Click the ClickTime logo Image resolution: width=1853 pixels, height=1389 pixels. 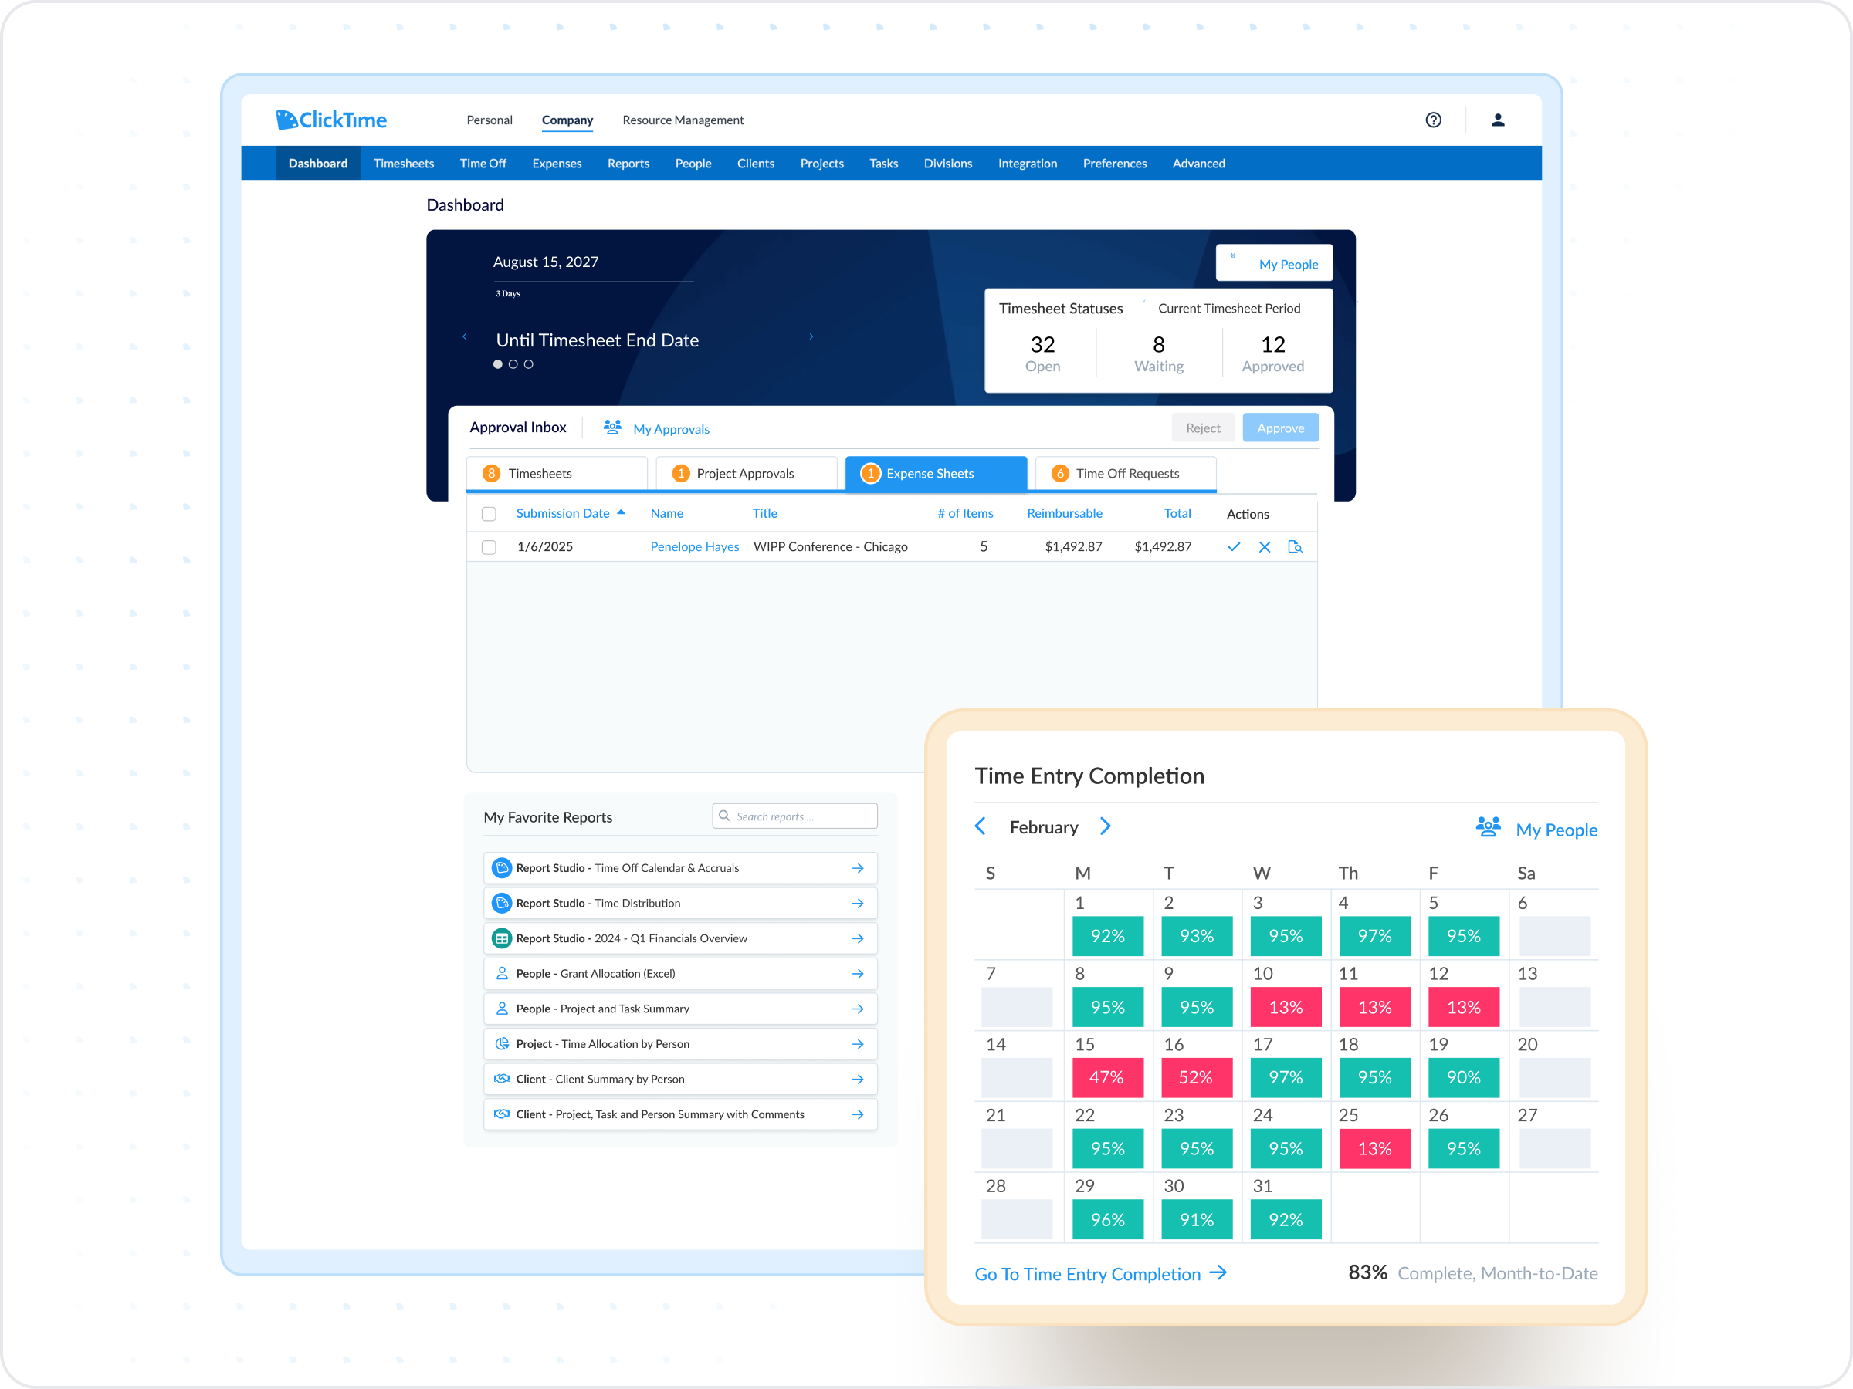332,120
